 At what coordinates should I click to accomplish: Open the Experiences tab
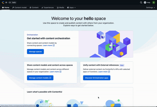(x=48, y=8)
